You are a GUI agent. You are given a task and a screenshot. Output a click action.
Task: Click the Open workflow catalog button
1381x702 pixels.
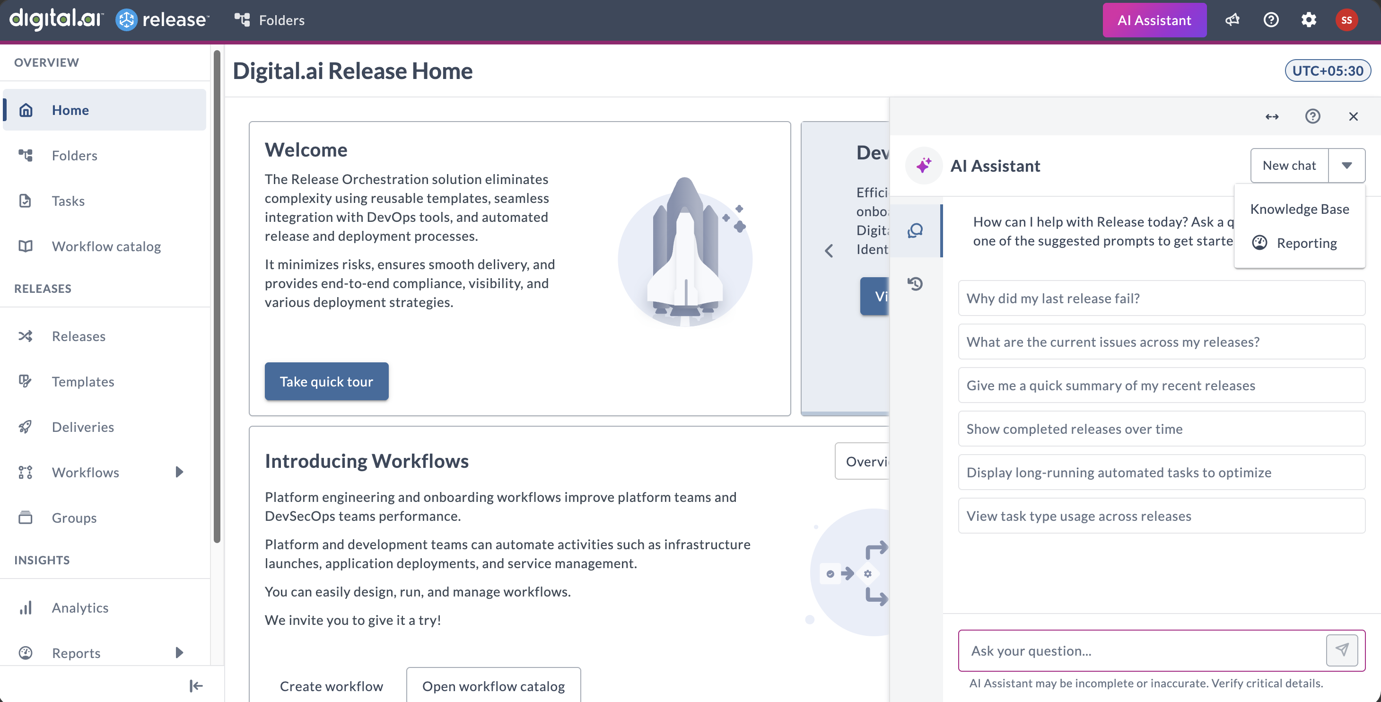[x=493, y=686]
